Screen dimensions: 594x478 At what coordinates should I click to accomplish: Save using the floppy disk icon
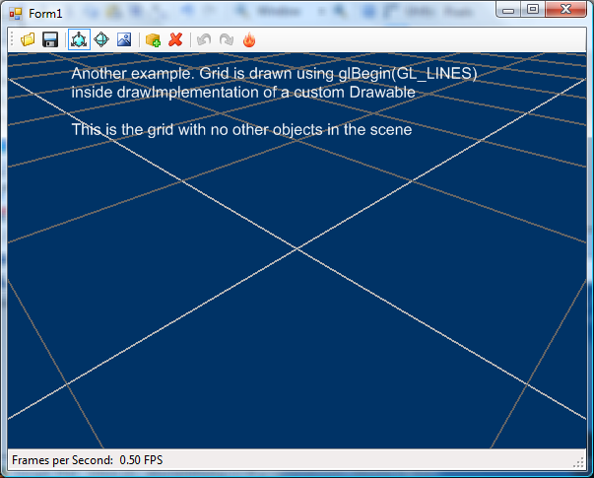(49, 39)
